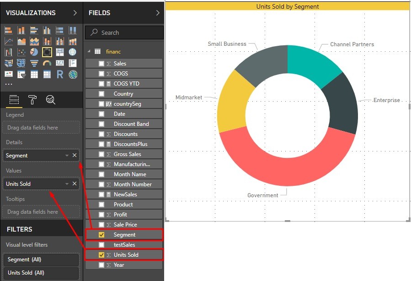Select the waterfall chart visualization
This screenshot has width=411, height=281.
coord(8,52)
